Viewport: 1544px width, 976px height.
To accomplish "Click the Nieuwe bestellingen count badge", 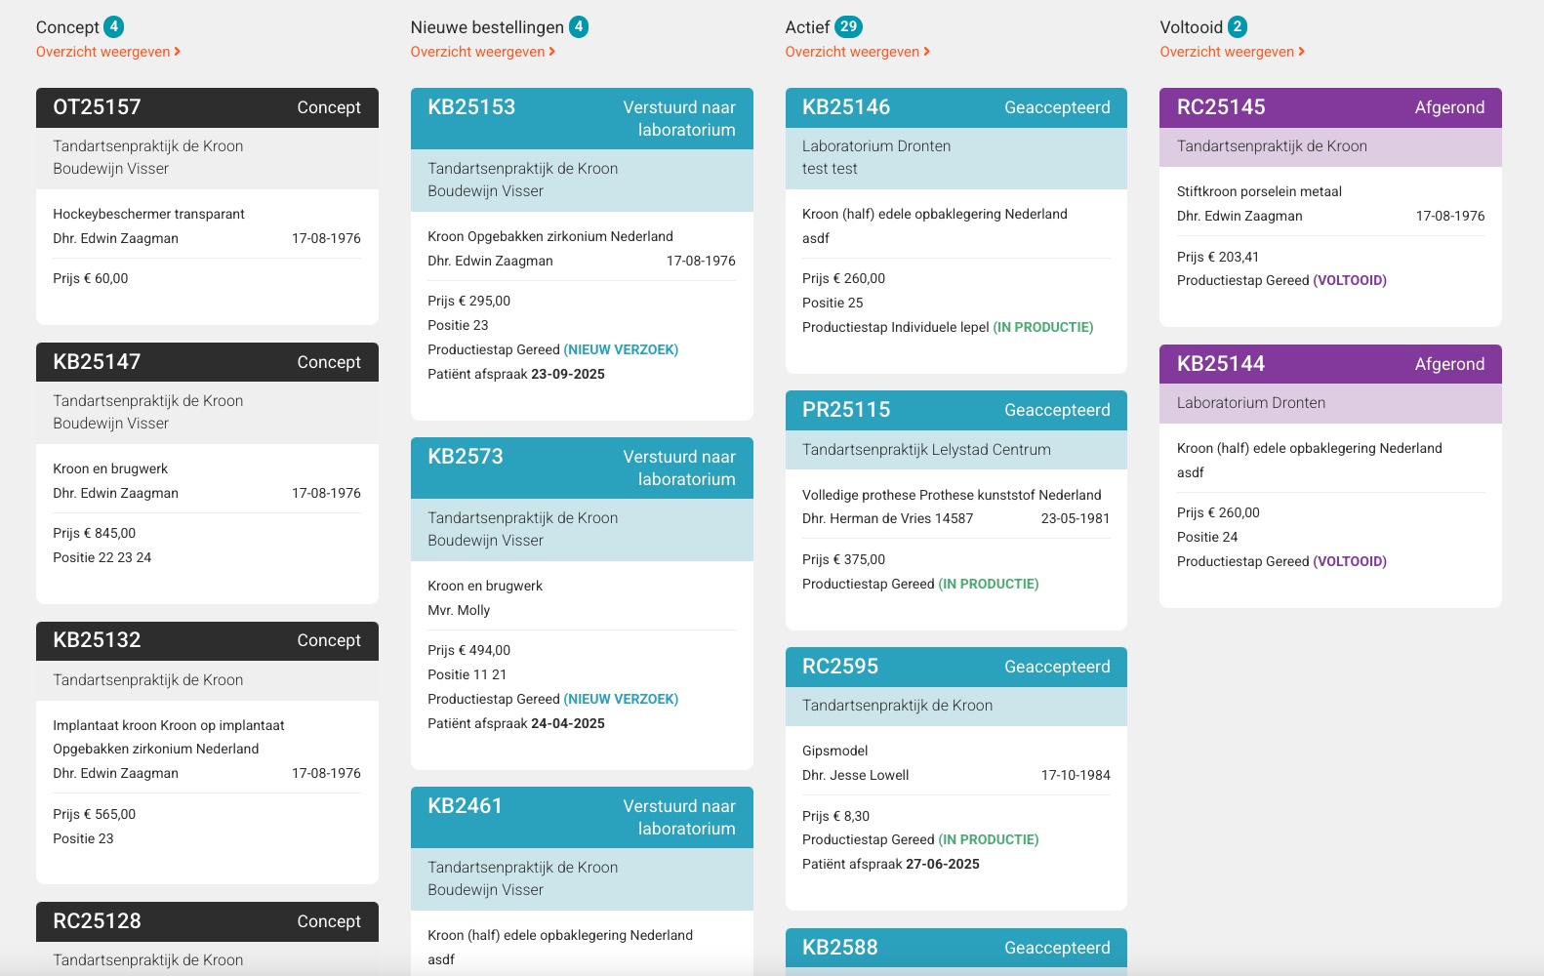I will coord(579,27).
